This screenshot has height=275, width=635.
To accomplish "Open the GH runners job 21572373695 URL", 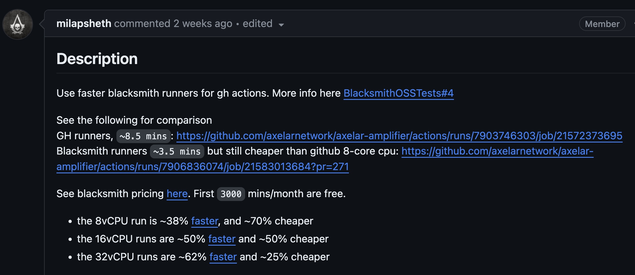I will click(399, 136).
